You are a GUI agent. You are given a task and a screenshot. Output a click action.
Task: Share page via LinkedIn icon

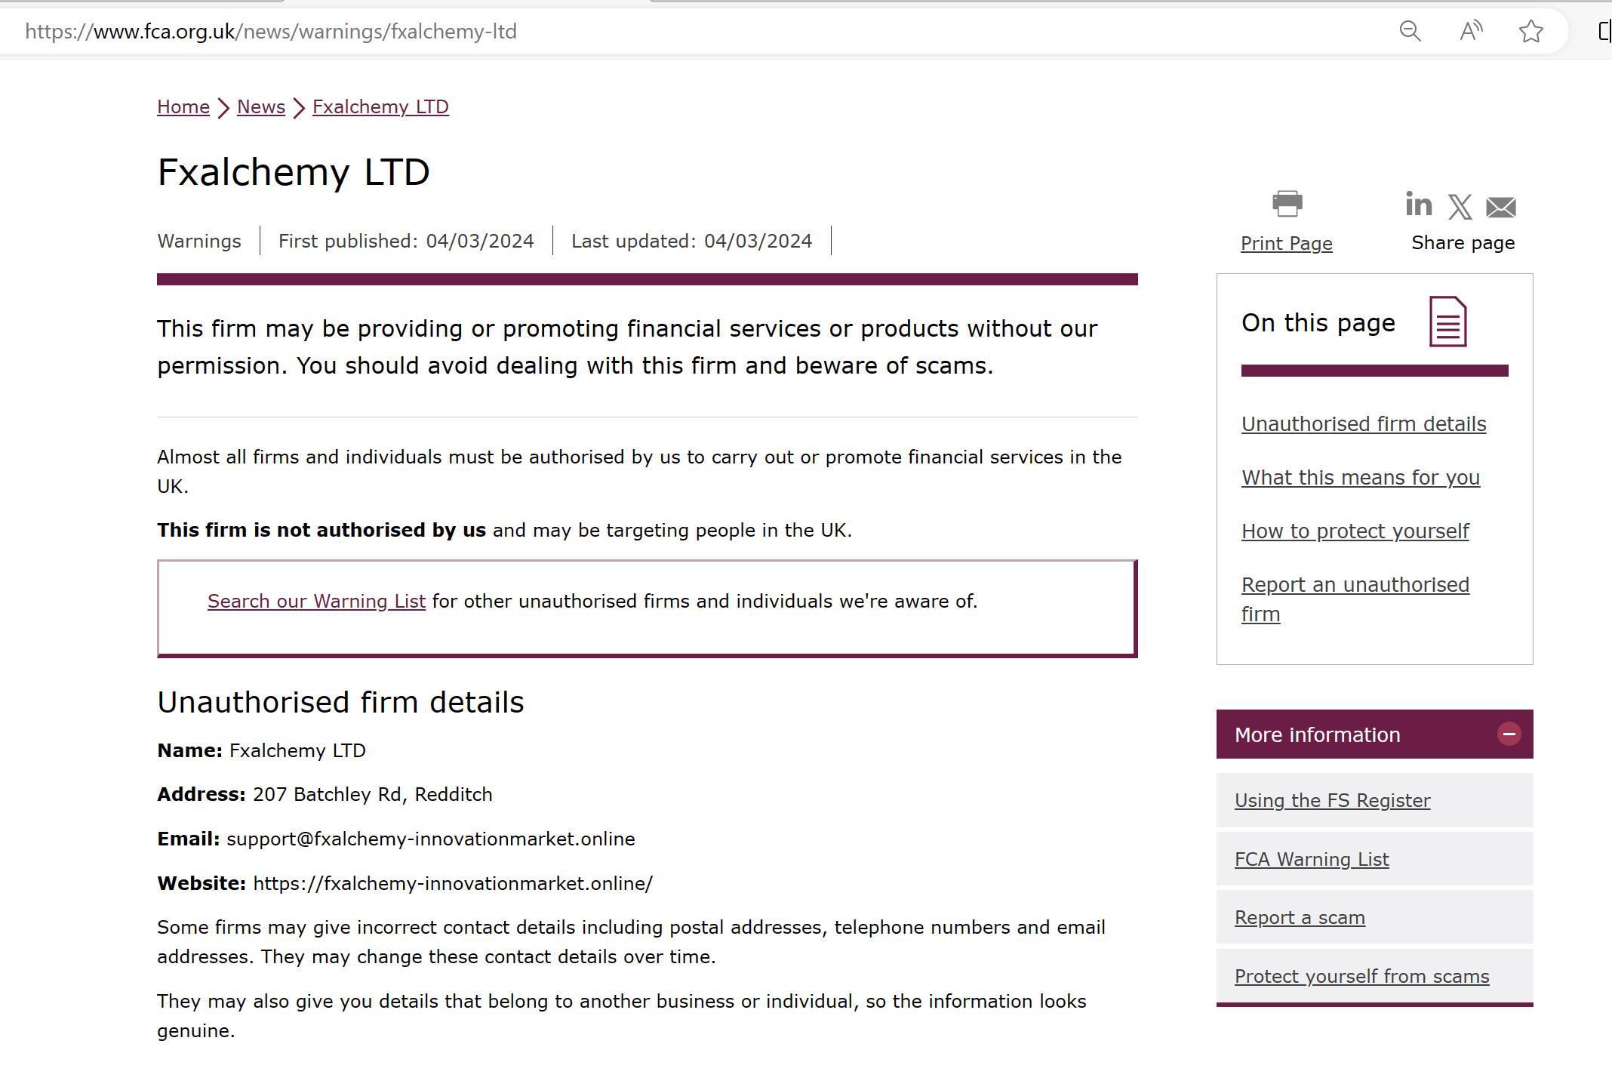pyautogui.click(x=1418, y=205)
